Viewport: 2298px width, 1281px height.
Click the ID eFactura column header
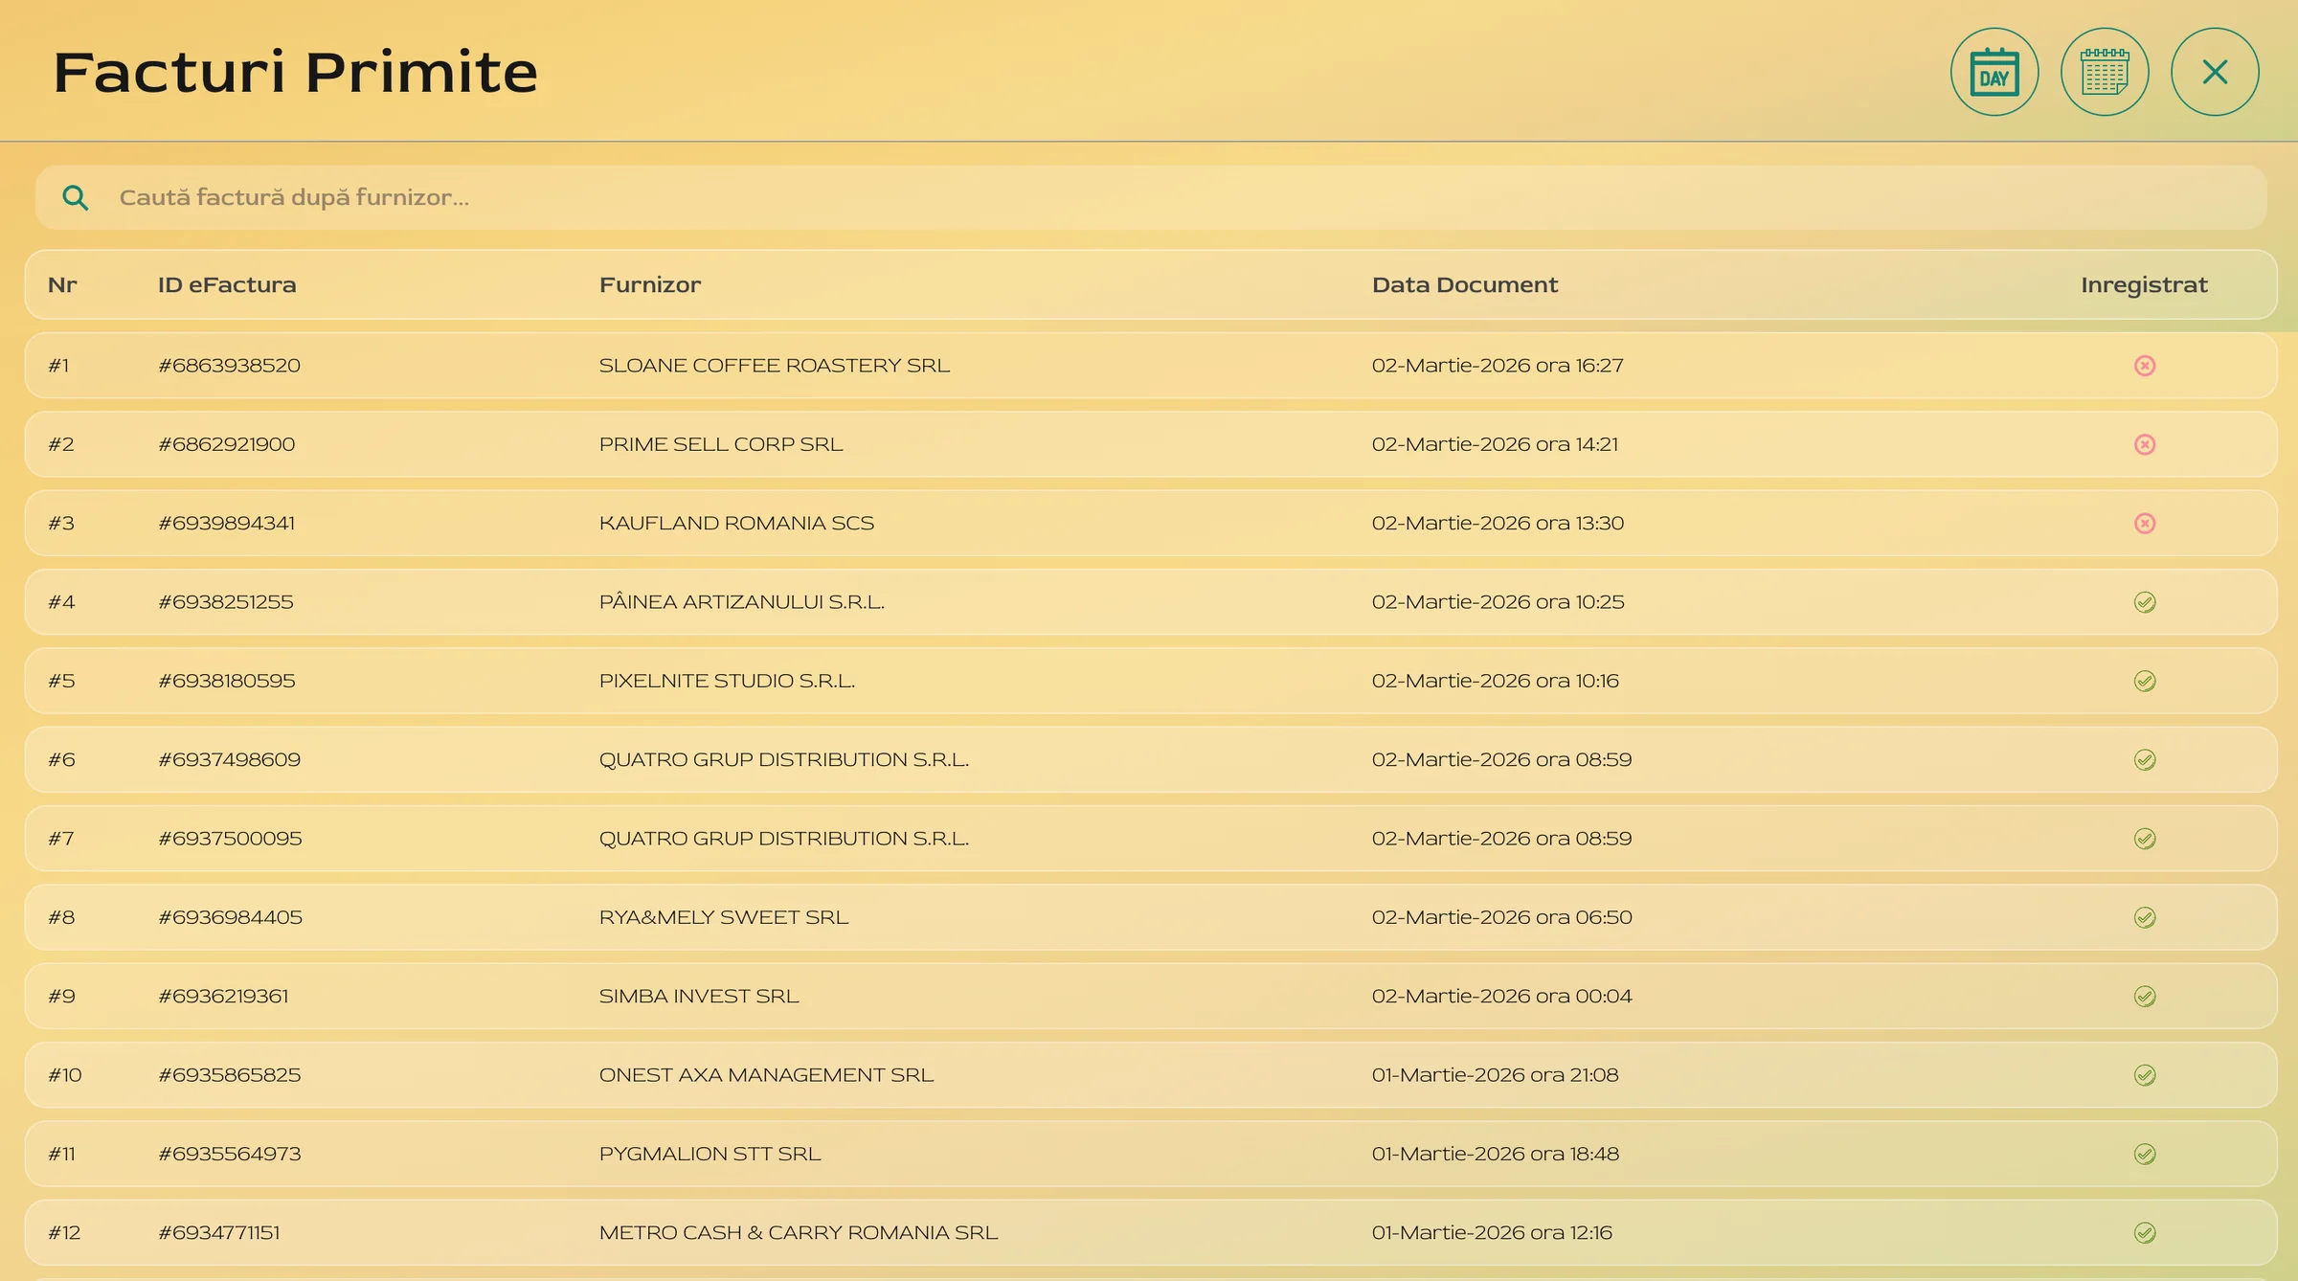coord(227,285)
